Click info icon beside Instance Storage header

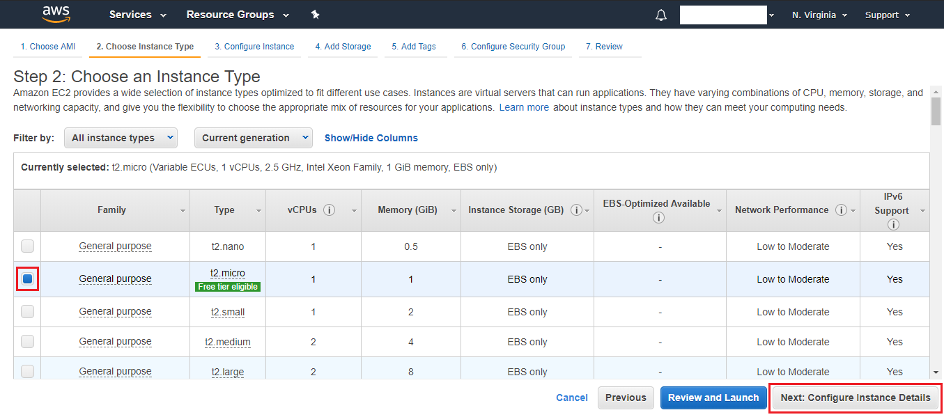(576, 210)
